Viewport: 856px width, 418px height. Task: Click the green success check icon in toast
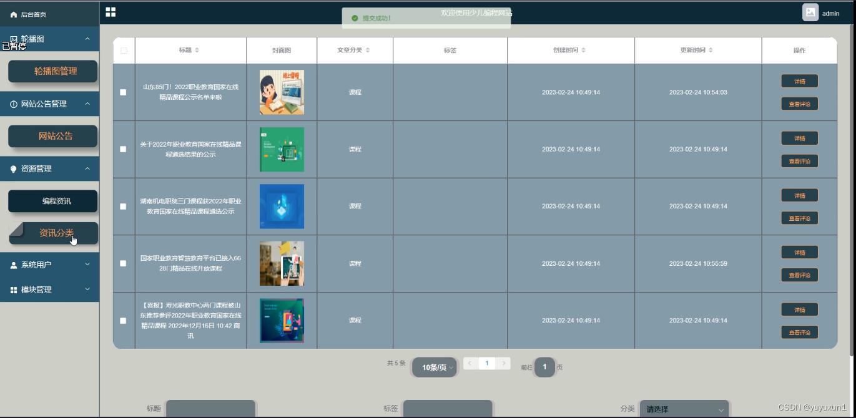click(x=355, y=18)
